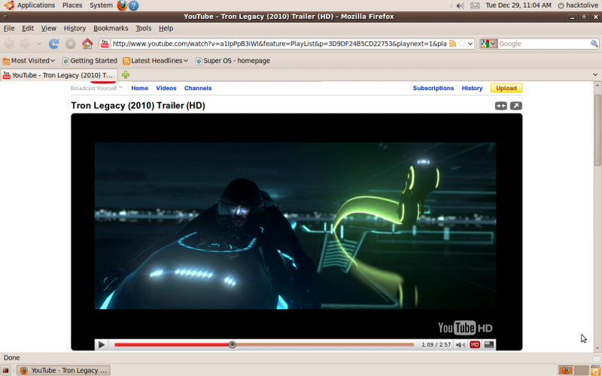
Task: Click the page vertical scrollbar handle
Action: (x=597, y=129)
